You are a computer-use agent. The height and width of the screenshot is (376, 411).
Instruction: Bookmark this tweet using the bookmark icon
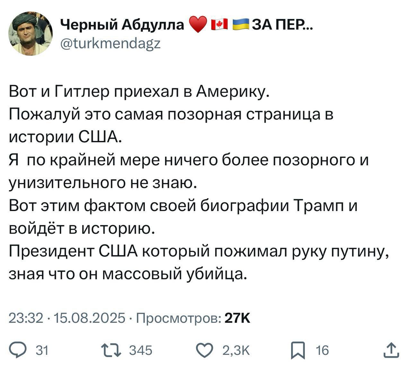[x=297, y=350]
